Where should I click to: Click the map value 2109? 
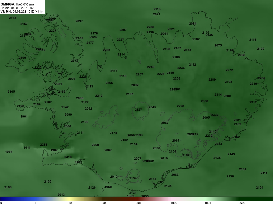click(x=261, y=49)
